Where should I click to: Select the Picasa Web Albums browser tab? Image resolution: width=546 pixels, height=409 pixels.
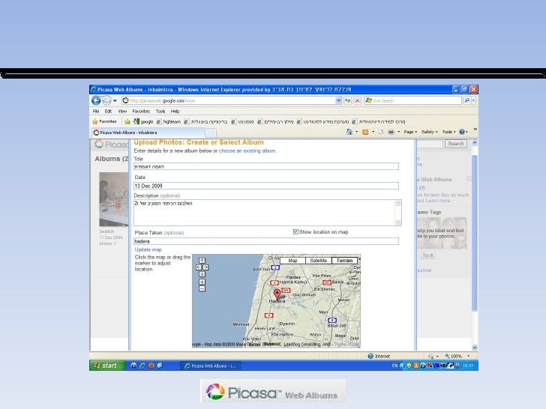(148, 133)
